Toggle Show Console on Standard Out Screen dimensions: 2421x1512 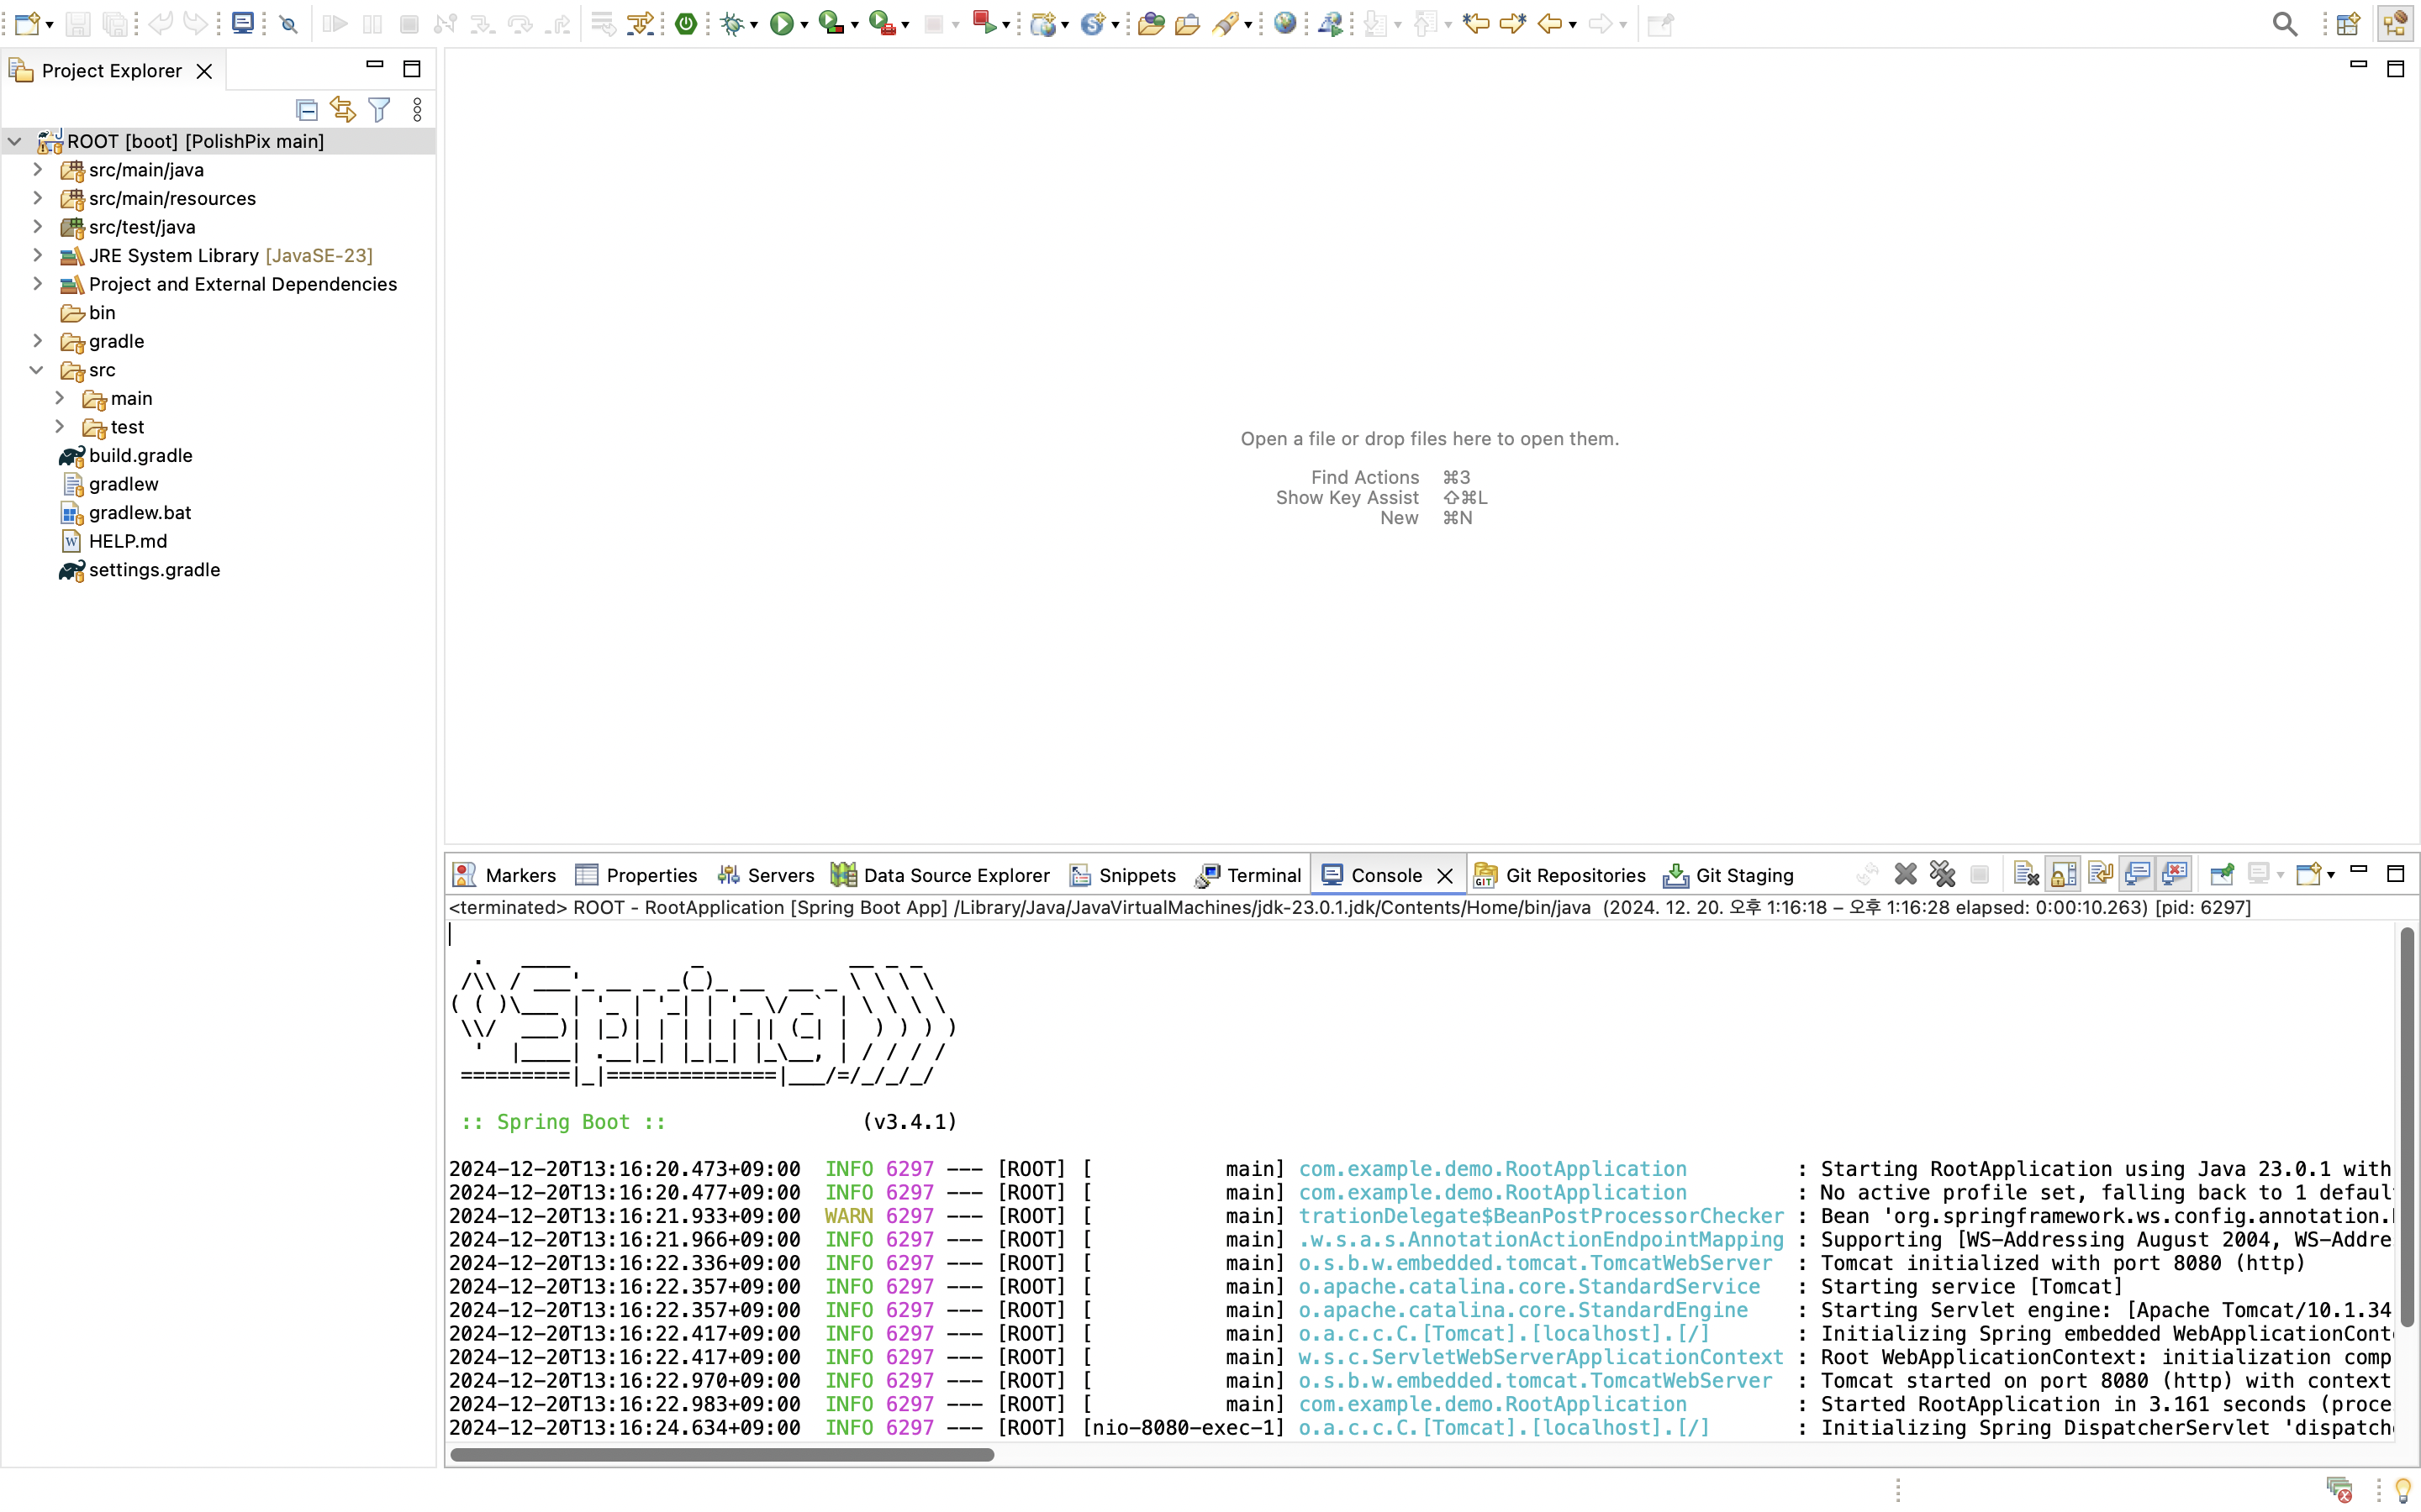(x=2138, y=874)
